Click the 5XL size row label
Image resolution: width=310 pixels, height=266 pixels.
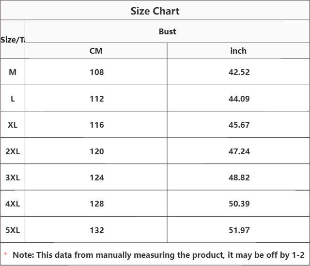pyautogui.click(x=13, y=230)
